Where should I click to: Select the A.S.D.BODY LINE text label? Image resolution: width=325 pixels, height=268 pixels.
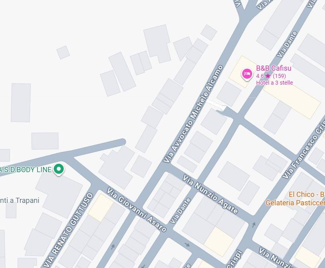(26, 170)
